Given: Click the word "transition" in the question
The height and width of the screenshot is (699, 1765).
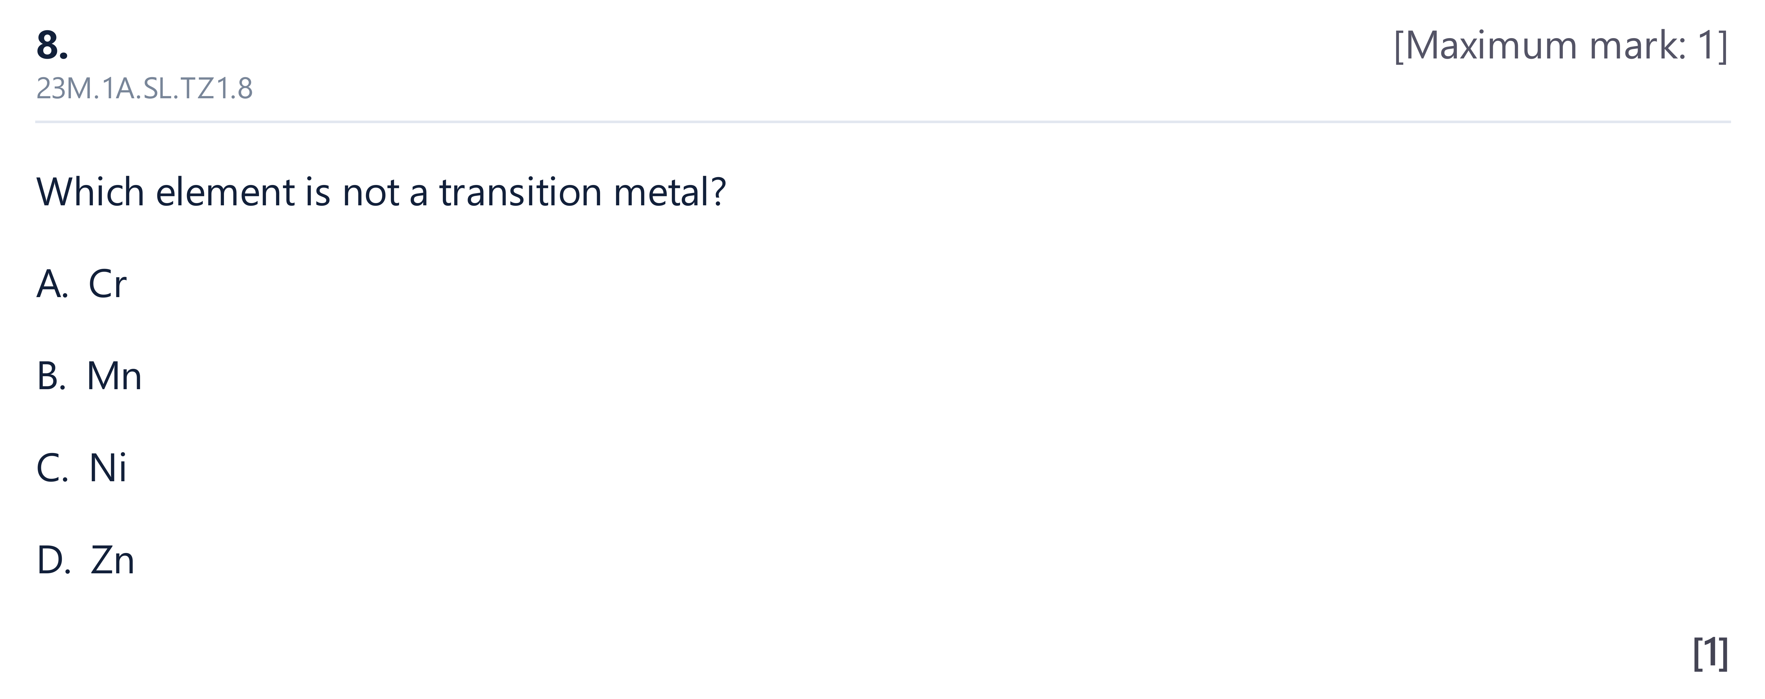Looking at the screenshot, I should click(521, 192).
